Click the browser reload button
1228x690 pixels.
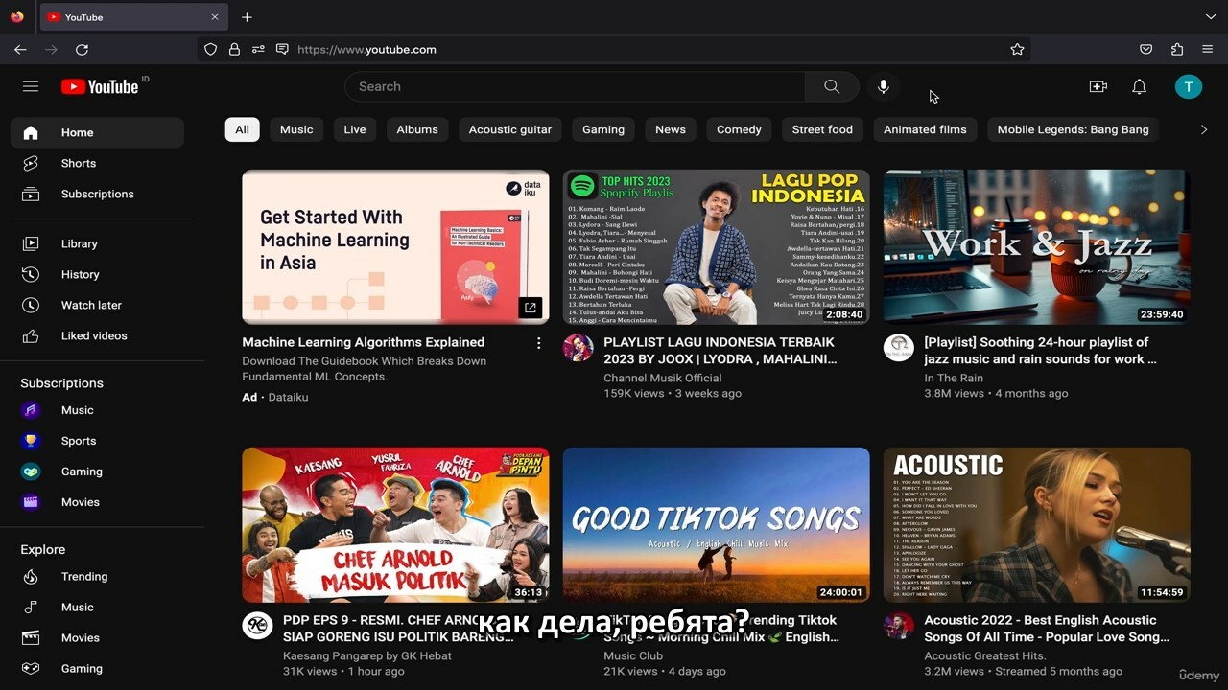tap(82, 49)
